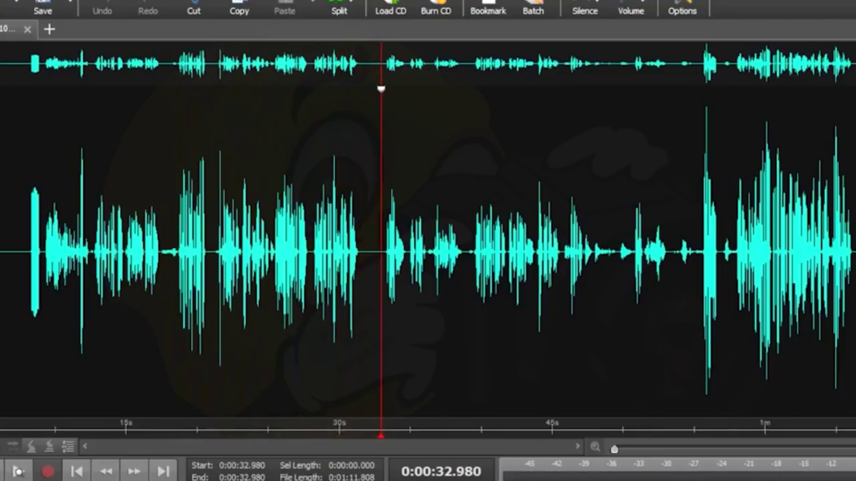
Task: Cut the selection with Cut button
Action: pos(193,8)
